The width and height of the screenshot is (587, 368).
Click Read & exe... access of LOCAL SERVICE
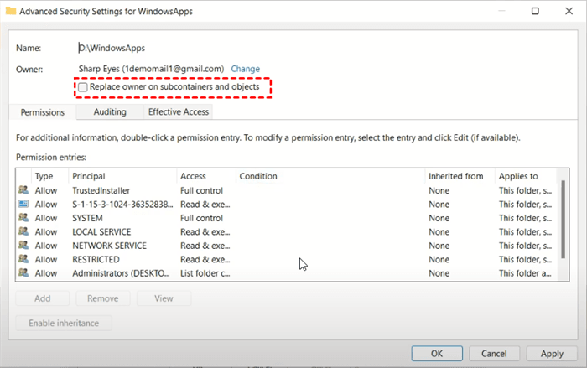point(205,231)
